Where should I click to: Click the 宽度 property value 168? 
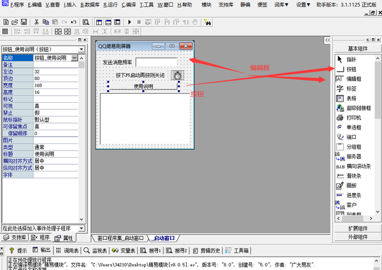point(56,85)
